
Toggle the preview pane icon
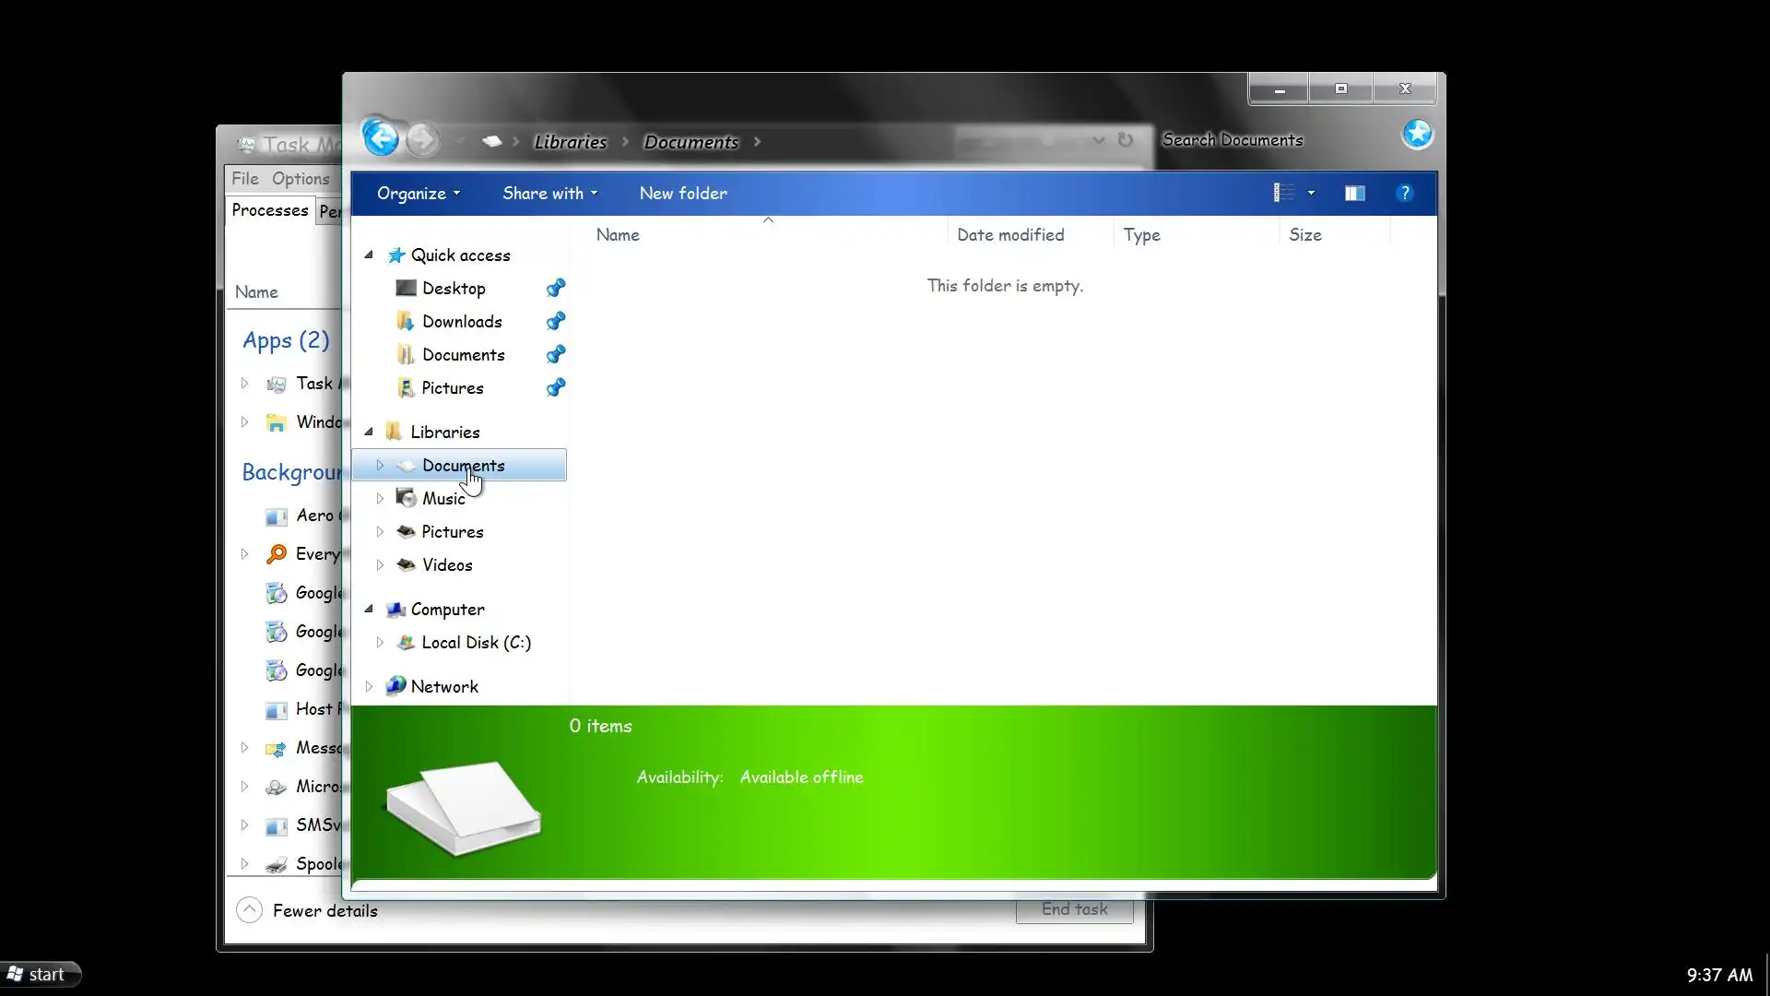pos(1354,194)
